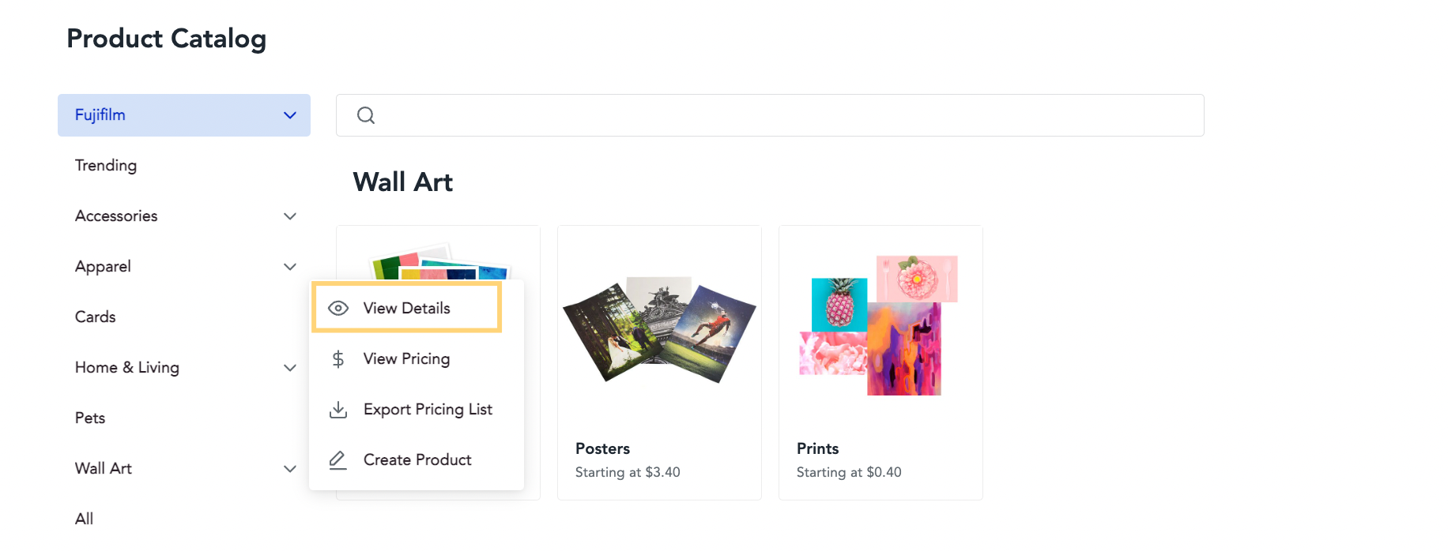Screen dimensions: 1448x551
Task: Show All products in sidebar
Action: tap(84, 519)
